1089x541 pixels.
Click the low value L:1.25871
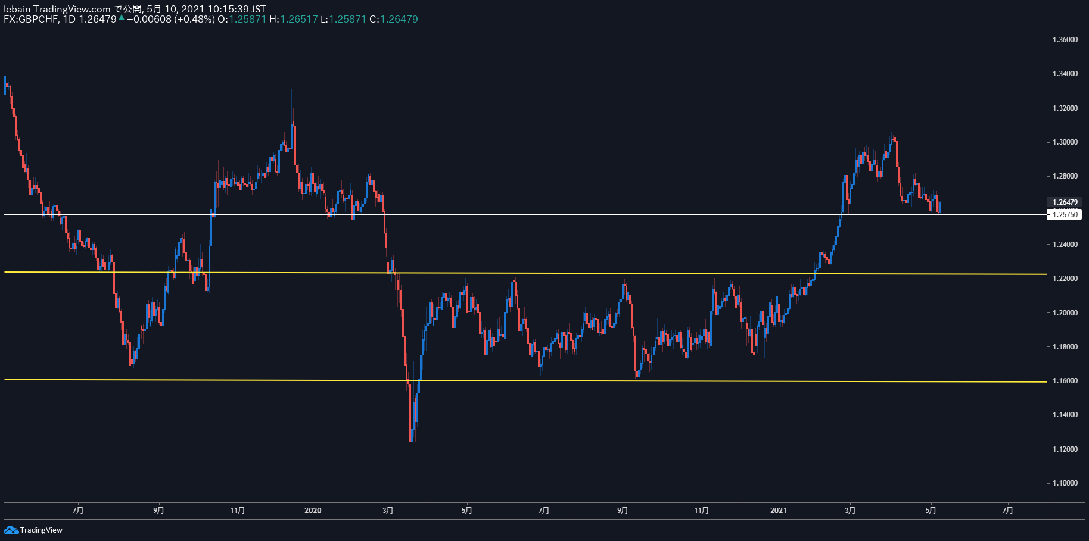[x=343, y=19]
